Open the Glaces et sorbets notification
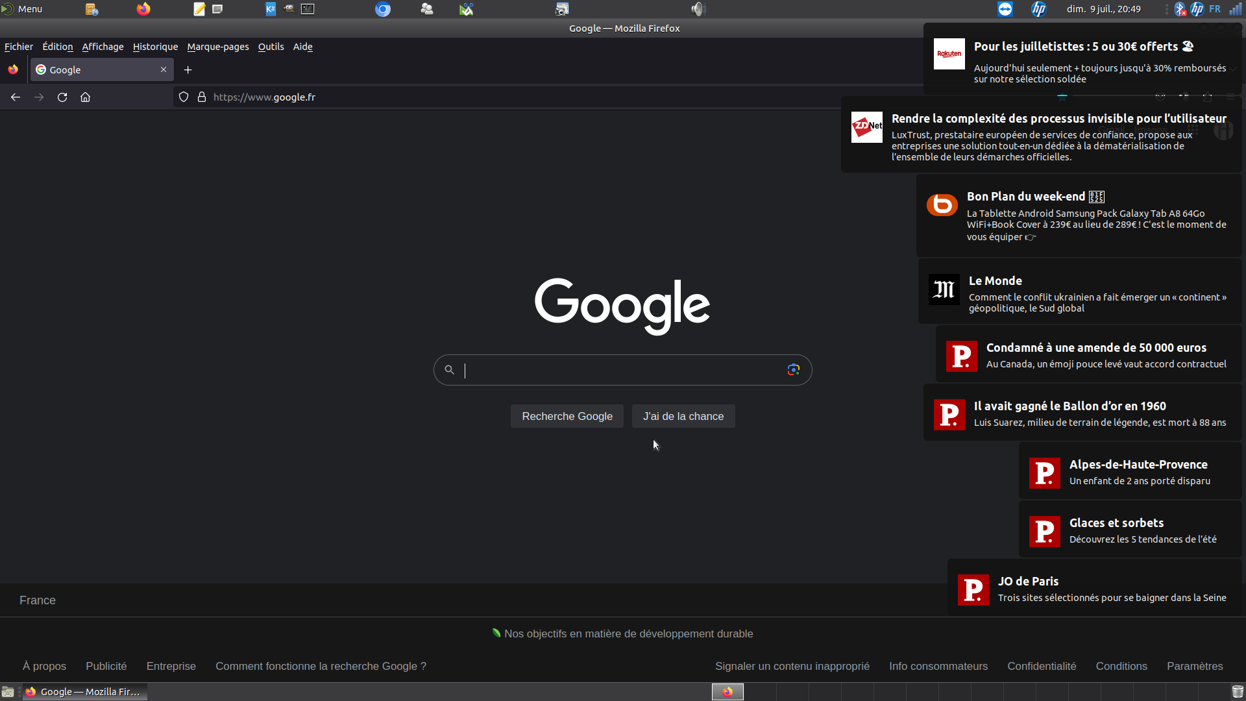Image resolution: width=1246 pixels, height=701 pixels. pyautogui.click(x=1130, y=529)
